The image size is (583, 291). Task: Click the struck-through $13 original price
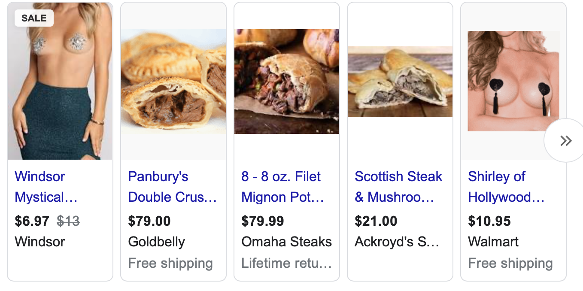pos(68,221)
